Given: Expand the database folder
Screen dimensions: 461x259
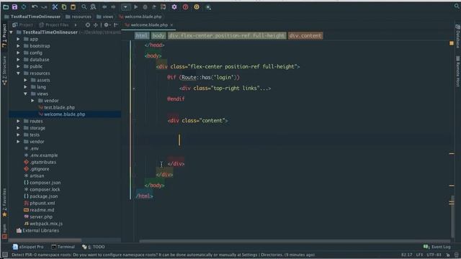Looking at the screenshot, I should click(x=18, y=60).
